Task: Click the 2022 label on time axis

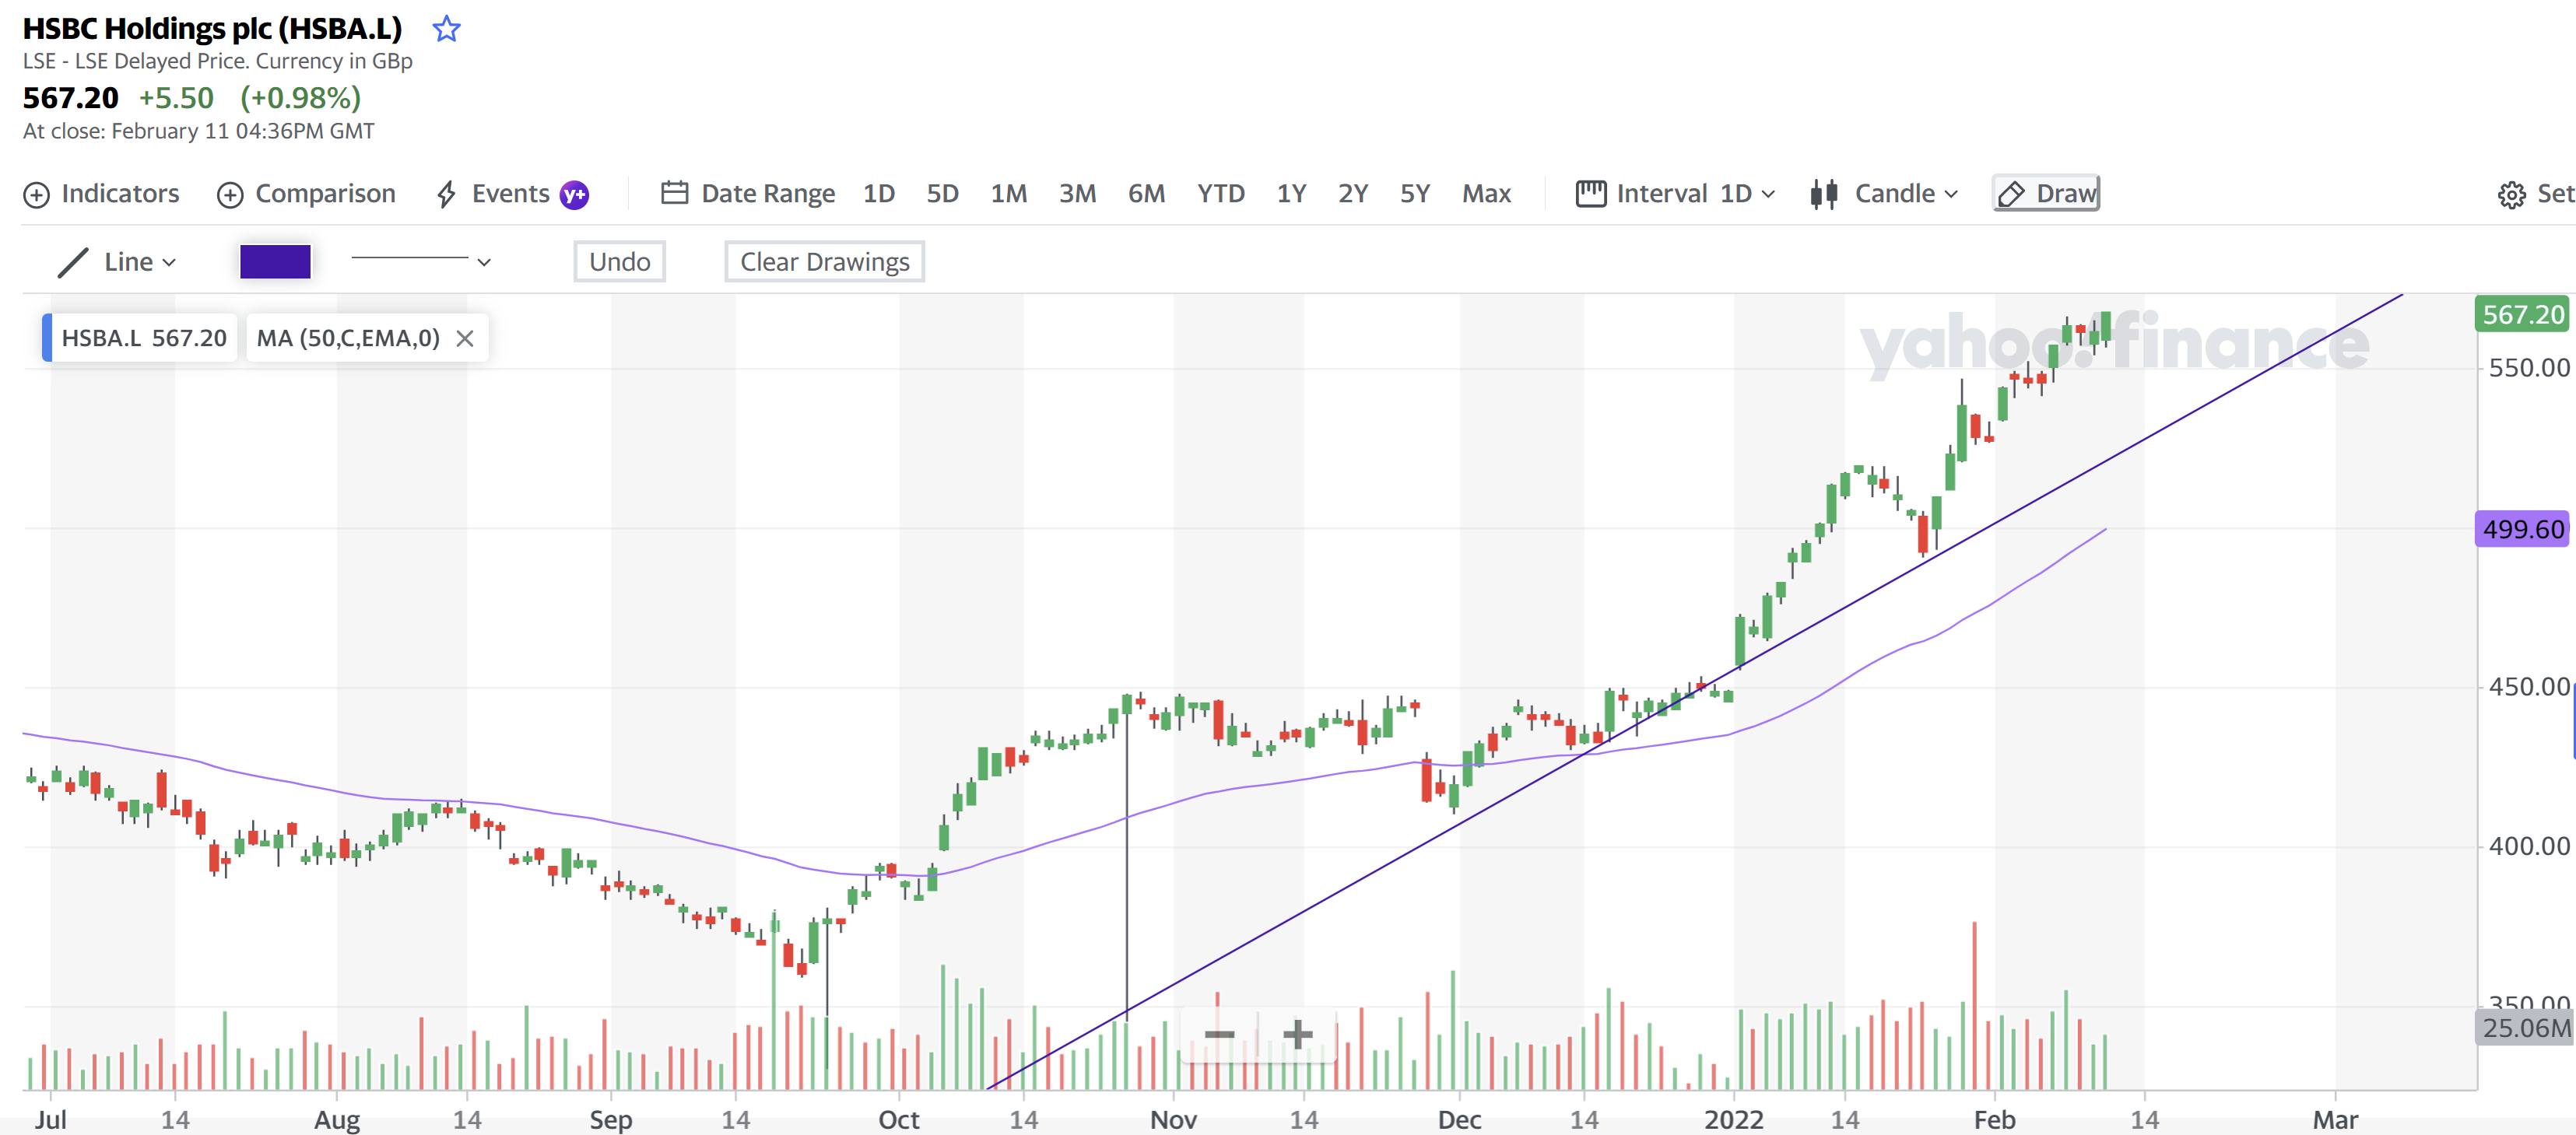Action: (x=1734, y=1119)
